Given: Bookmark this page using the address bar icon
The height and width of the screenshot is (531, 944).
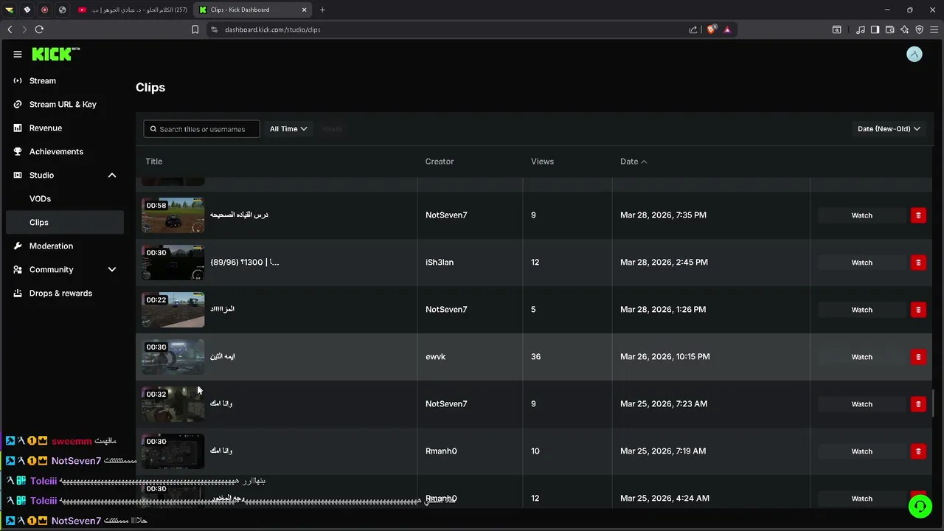Looking at the screenshot, I should [x=195, y=29].
